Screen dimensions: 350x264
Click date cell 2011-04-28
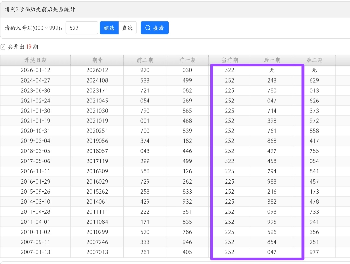(35, 212)
